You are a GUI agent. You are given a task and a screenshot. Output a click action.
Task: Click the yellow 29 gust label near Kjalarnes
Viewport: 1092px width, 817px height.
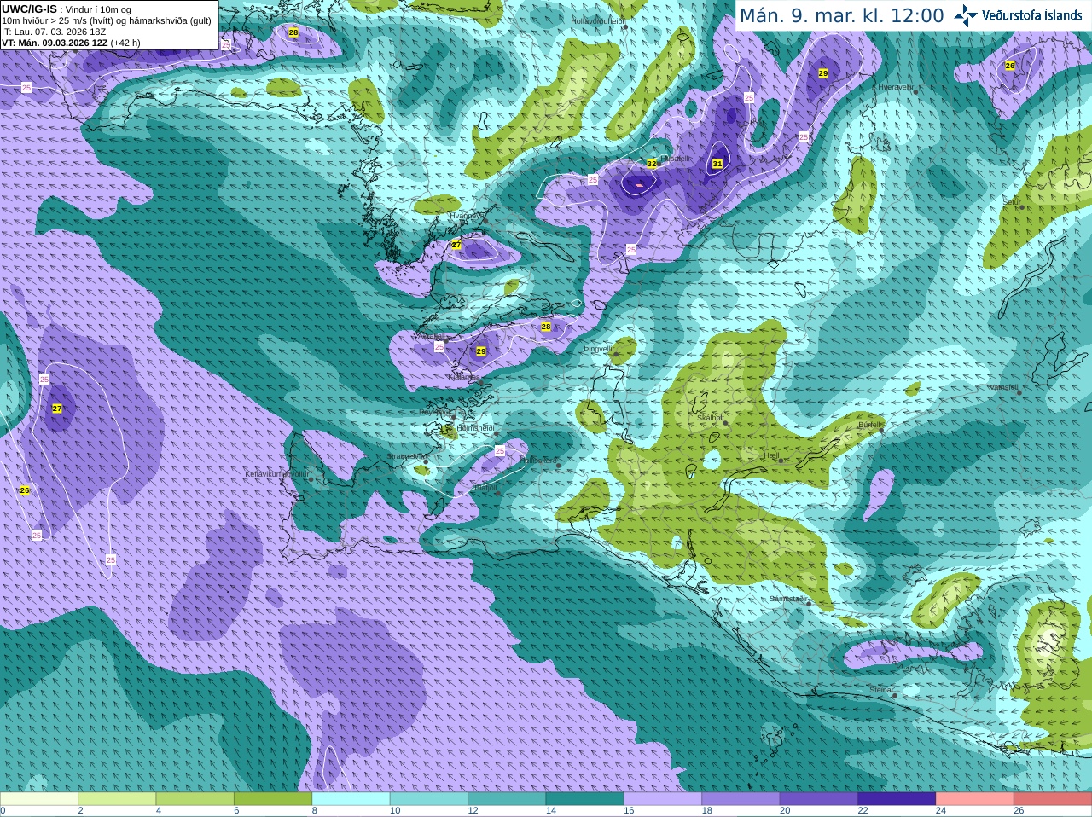point(481,351)
